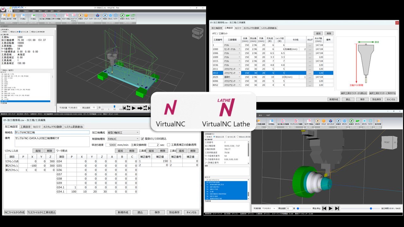Select カラーバンド display icon in VirtualNC
Viewport: 404px width, 227px height.
(x=98, y=16)
